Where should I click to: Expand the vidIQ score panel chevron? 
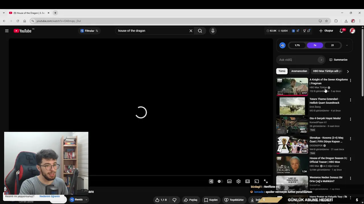click(347, 45)
